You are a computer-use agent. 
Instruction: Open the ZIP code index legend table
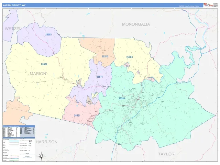(x=19, y=132)
